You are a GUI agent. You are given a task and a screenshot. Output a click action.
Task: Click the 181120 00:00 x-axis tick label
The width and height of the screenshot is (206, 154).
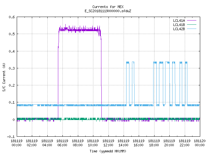[200, 143]
